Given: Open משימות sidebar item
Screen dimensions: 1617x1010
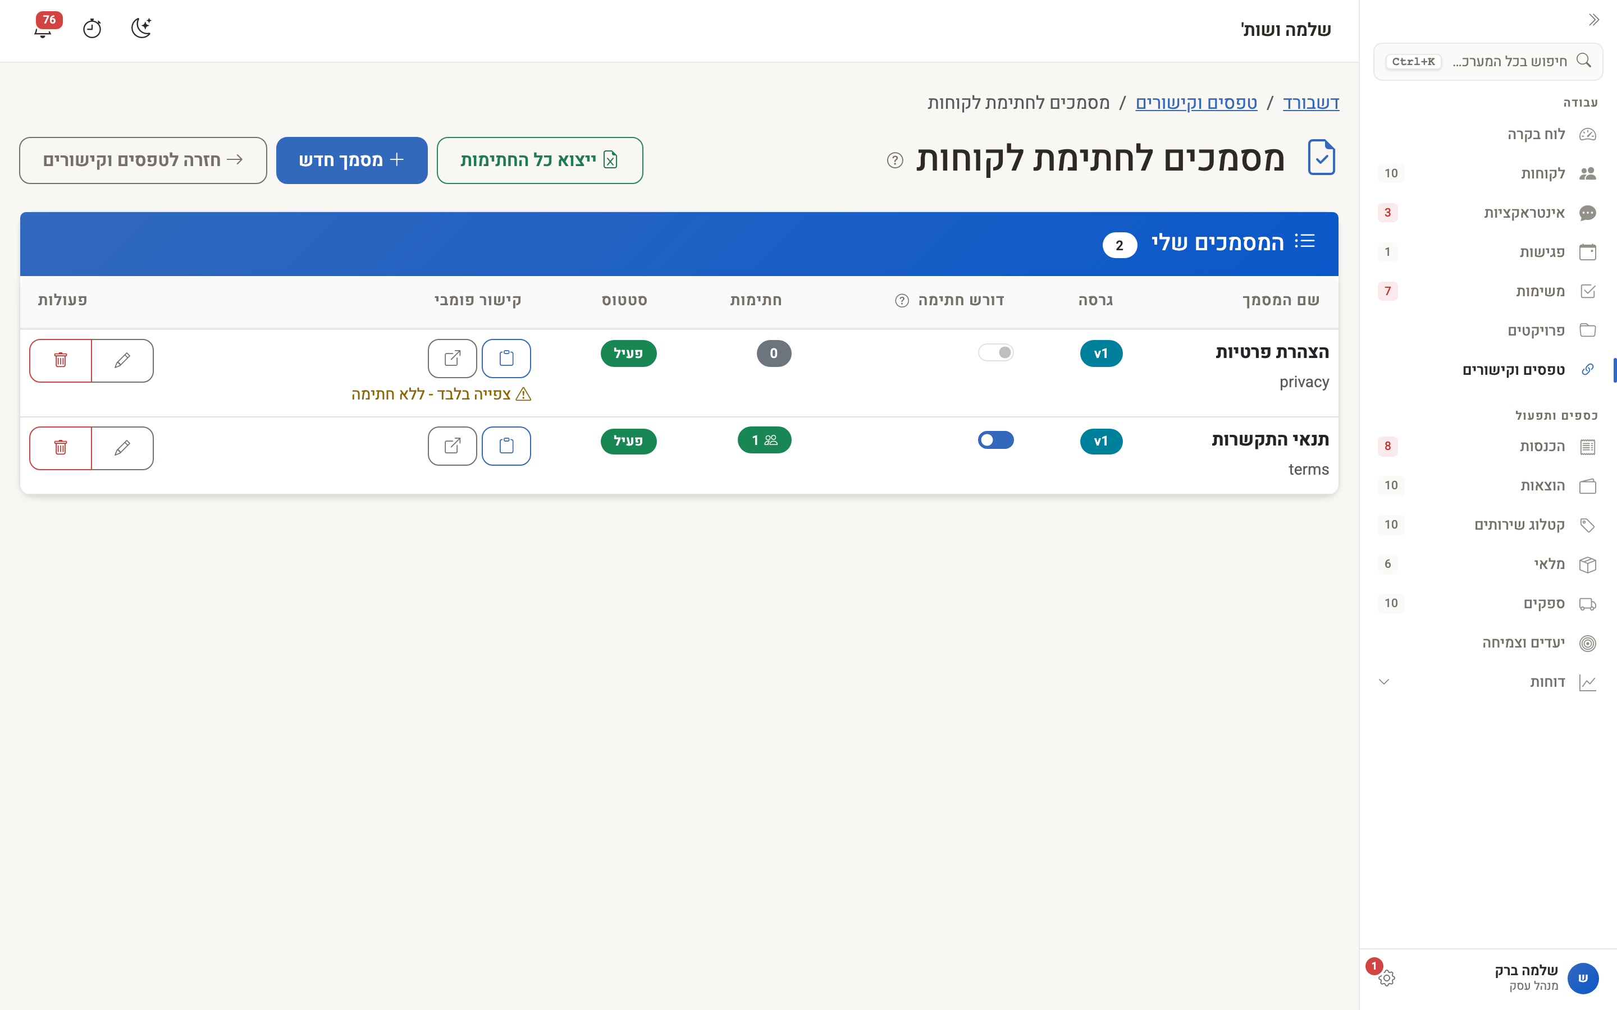Looking at the screenshot, I should [1487, 291].
